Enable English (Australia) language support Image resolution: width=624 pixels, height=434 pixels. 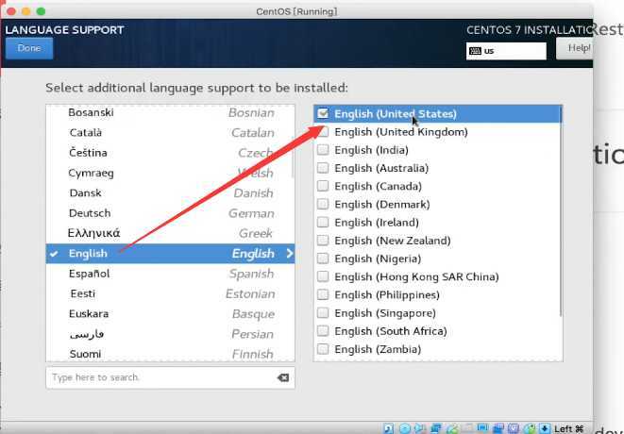pyautogui.click(x=323, y=168)
